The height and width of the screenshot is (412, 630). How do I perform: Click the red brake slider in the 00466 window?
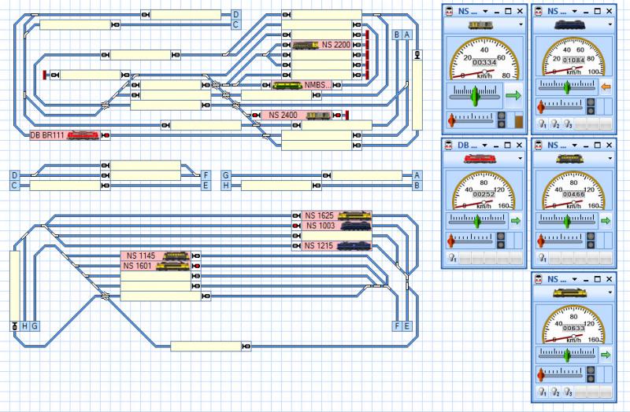(x=541, y=241)
